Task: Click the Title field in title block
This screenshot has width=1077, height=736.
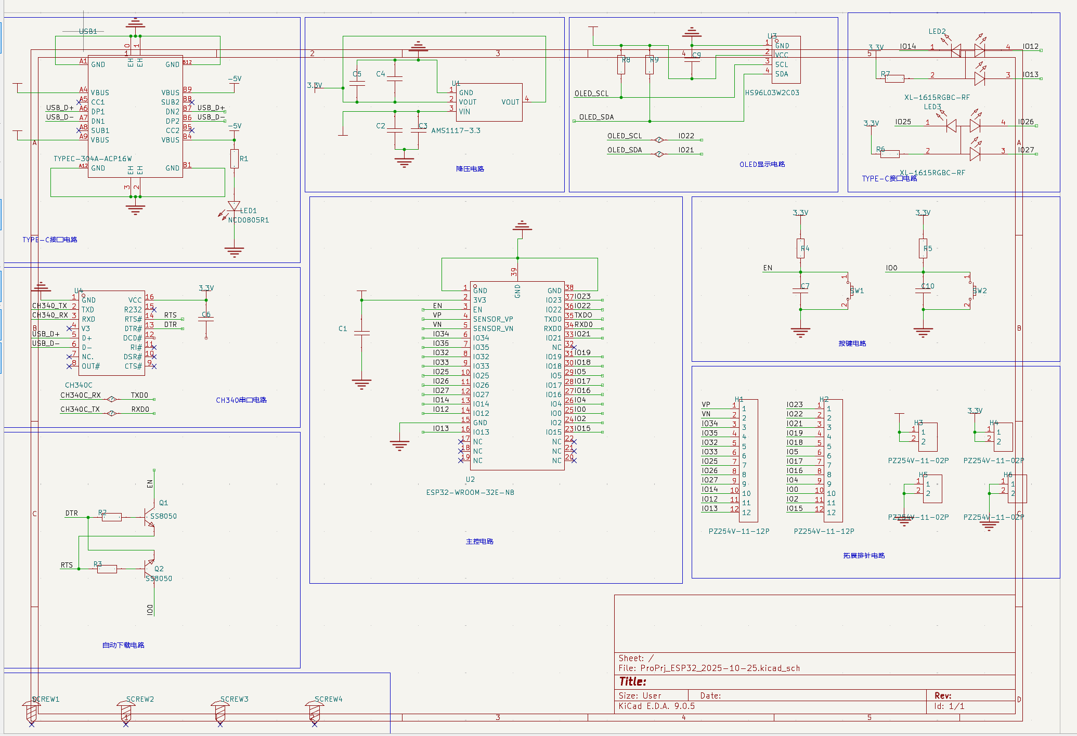Action: click(x=633, y=681)
